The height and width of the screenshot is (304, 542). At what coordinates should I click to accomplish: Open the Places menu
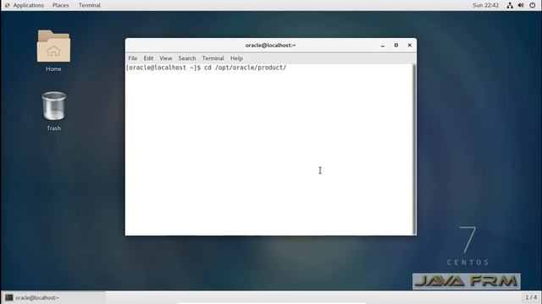[60, 5]
